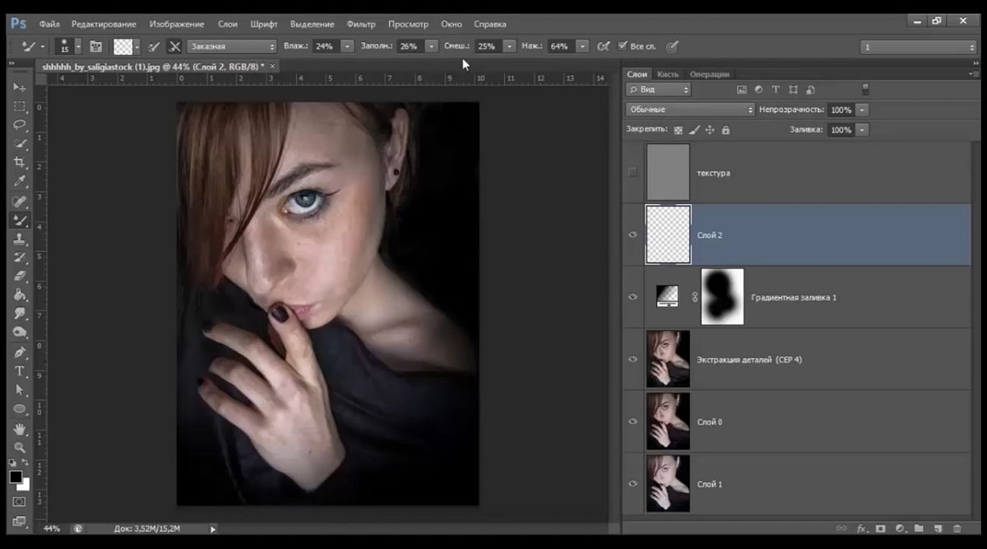Open the brush panel toggle icon
987x549 pixels.
pos(96,47)
